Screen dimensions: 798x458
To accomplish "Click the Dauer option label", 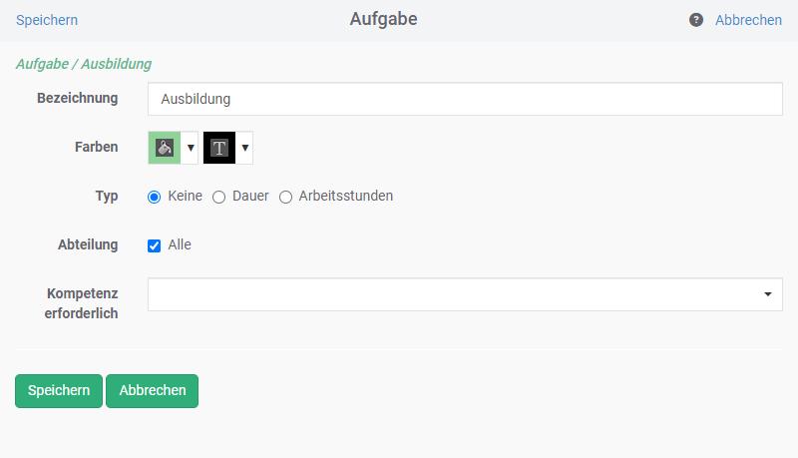I will click(x=250, y=196).
